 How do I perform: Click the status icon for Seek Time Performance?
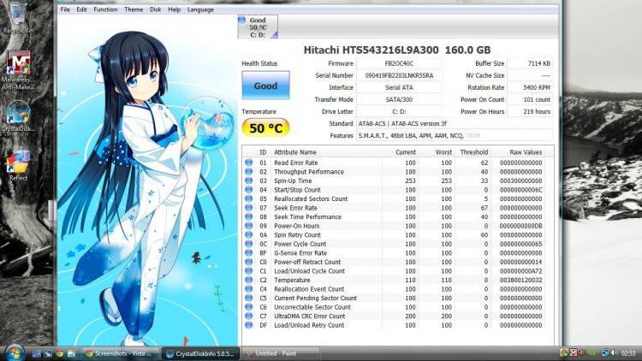[x=248, y=216]
